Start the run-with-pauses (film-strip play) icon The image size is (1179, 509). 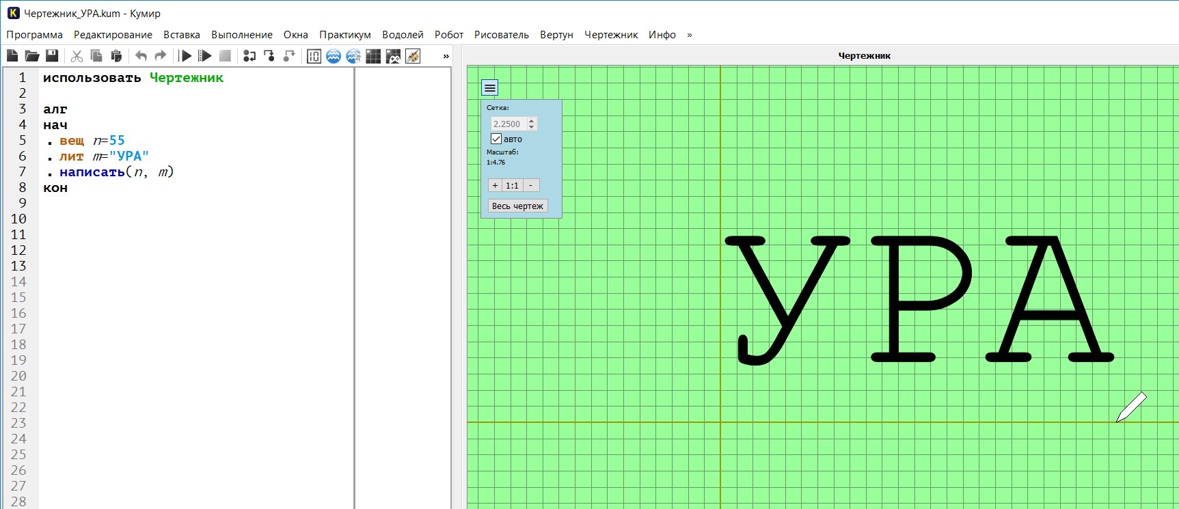pyautogui.click(x=204, y=56)
